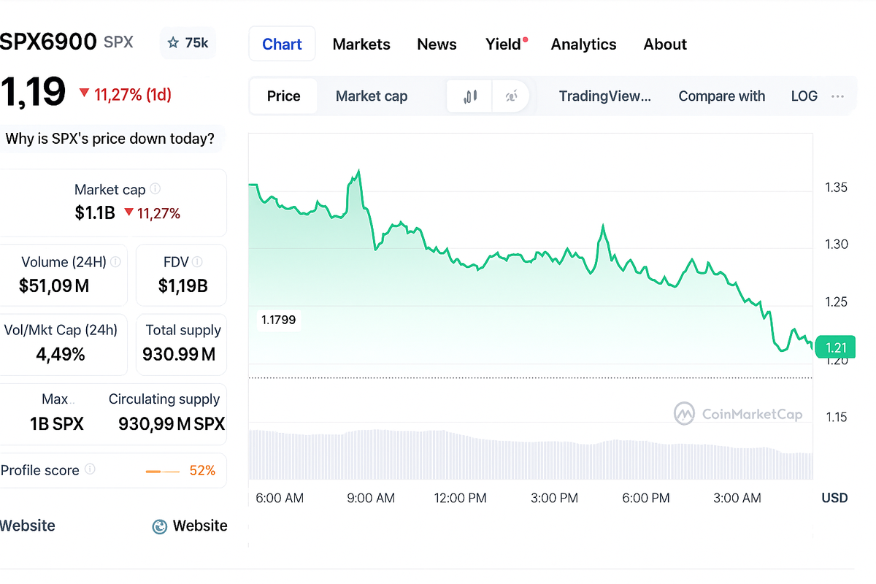
Task: Click the 4,49% Vol/Mkt Cap value
Action: (61, 355)
